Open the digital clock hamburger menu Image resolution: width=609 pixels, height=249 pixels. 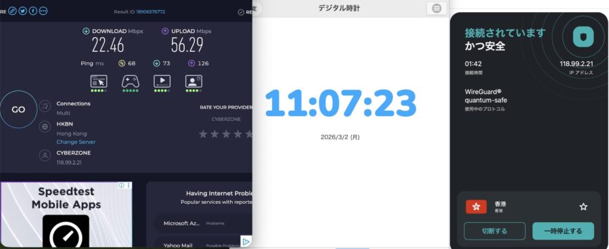[436, 8]
